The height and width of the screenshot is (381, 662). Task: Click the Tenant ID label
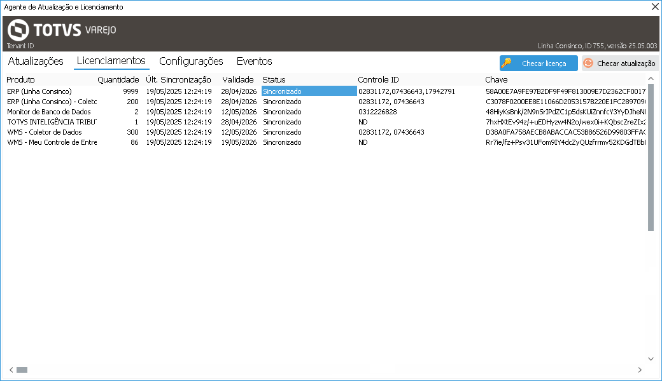[20, 46]
